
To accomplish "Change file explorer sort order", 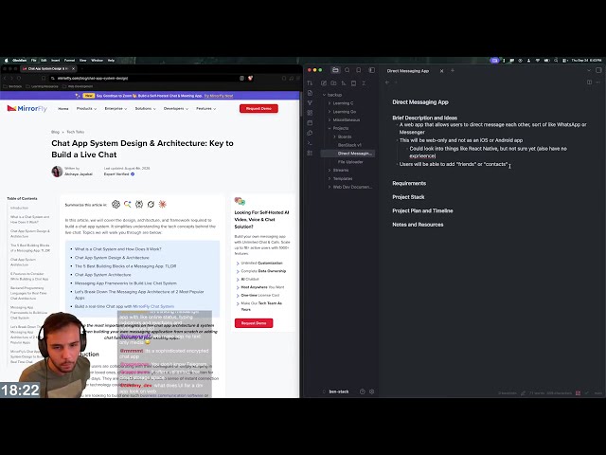I will tap(344, 82).
